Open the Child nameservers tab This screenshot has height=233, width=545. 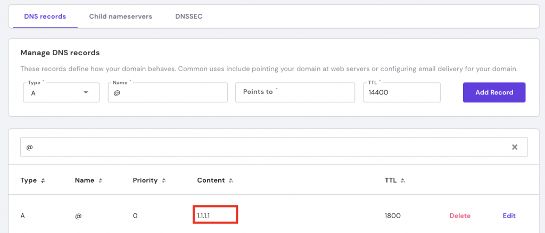[x=120, y=16]
